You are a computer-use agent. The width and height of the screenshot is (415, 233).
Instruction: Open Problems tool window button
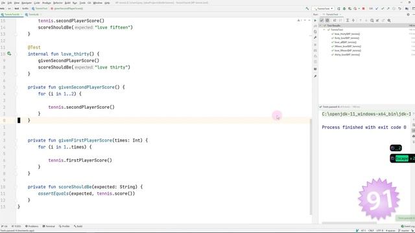pyautogui.click(x=32, y=227)
